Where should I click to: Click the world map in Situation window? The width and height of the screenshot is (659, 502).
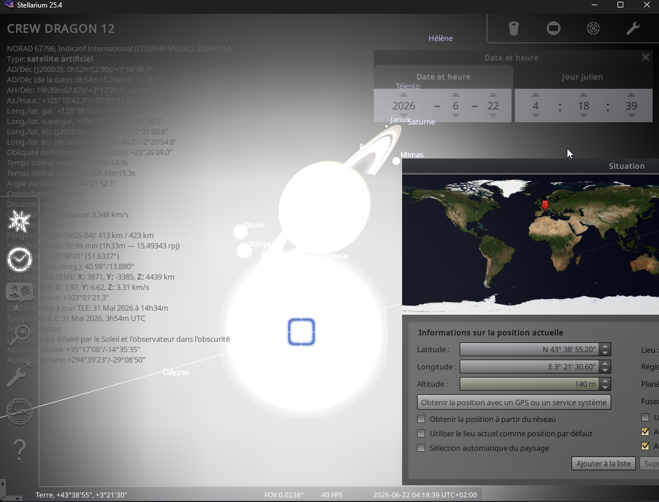click(x=531, y=245)
